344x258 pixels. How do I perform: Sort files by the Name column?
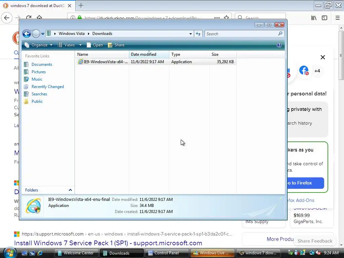click(102, 54)
